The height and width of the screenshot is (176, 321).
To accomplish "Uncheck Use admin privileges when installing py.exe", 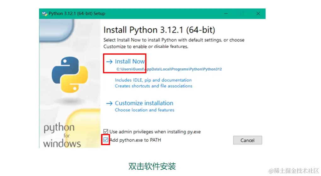I will 106,131.
